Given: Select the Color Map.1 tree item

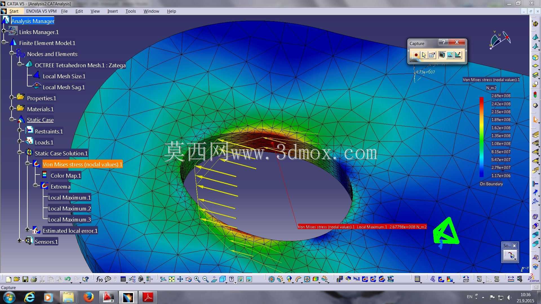Looking at the screenshot, I should point(66,176).
